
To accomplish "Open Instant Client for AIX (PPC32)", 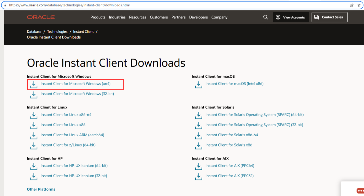I will [x=230, y=176].
